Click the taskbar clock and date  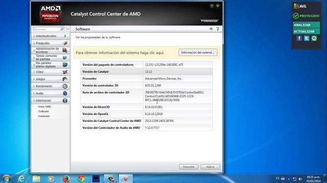(x=313, y=179)
